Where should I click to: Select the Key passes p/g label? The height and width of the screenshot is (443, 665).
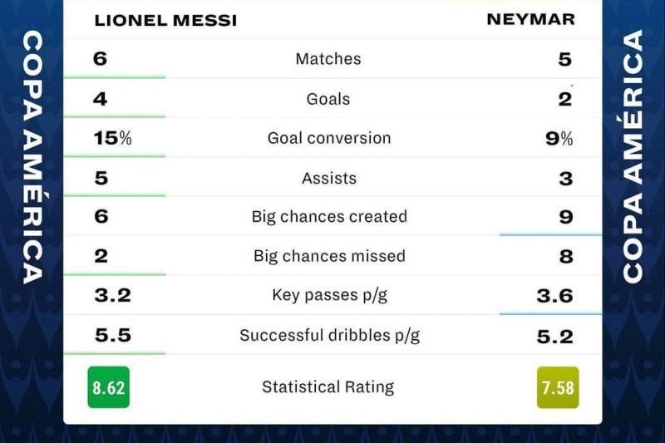[x=329, y=295]
